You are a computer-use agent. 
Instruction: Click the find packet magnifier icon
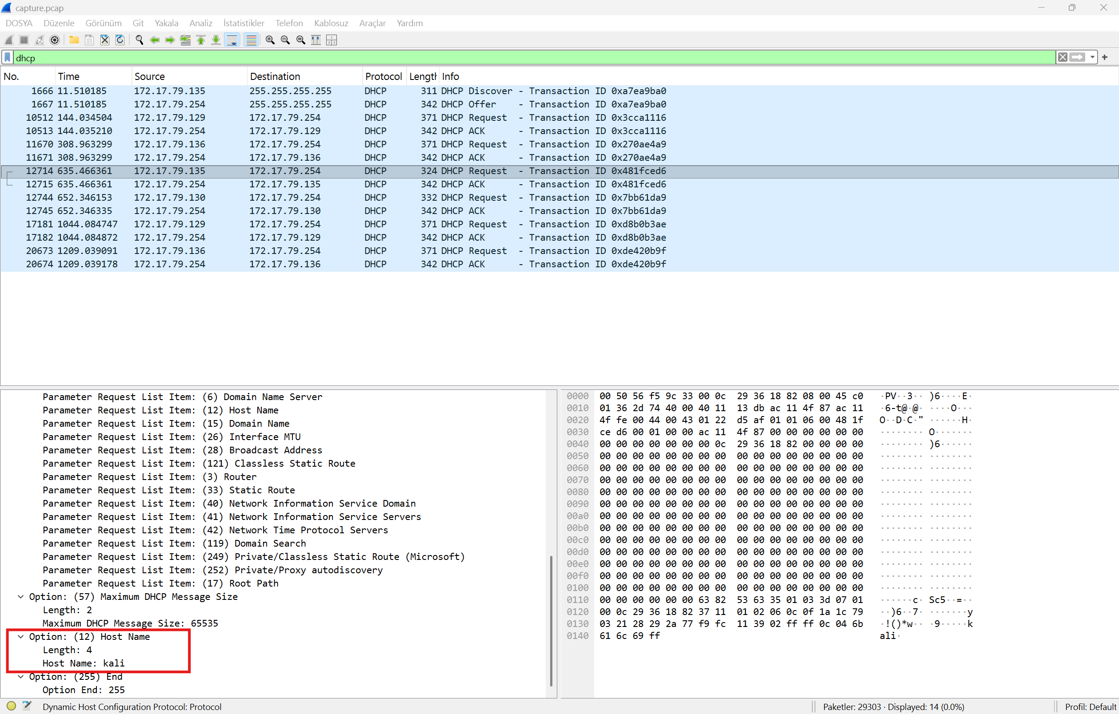139,40
